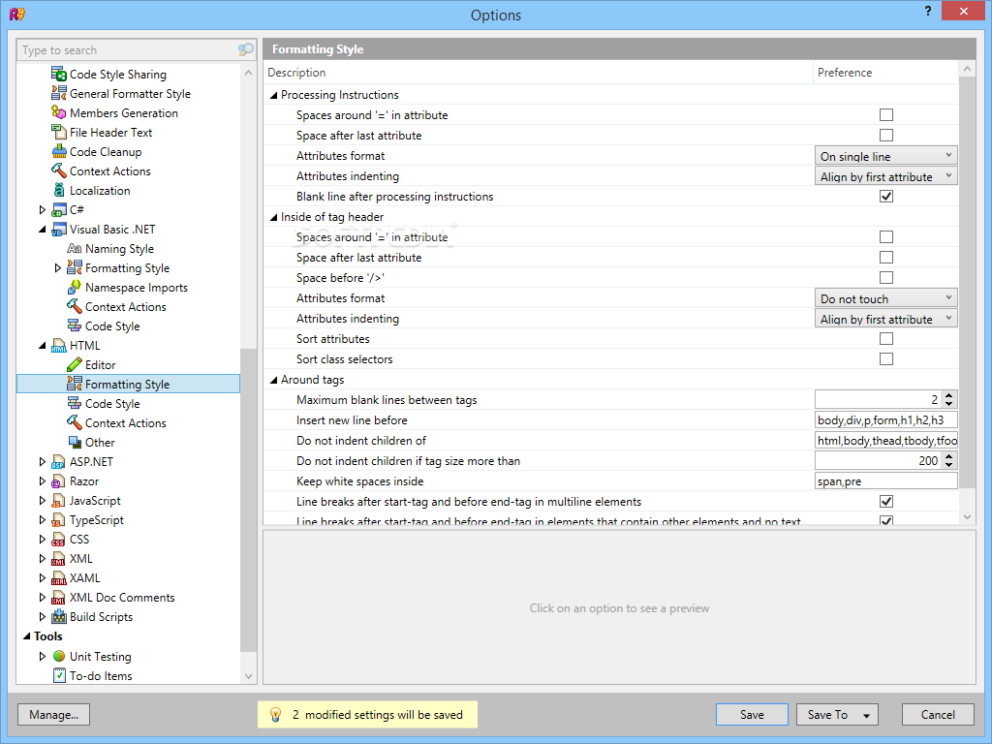Increase Maximum blank lines between tags value
This screenshot has height=744, width=992.
coord(949,395)
